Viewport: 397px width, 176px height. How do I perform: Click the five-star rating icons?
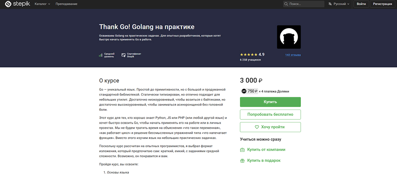coord(249,54)
